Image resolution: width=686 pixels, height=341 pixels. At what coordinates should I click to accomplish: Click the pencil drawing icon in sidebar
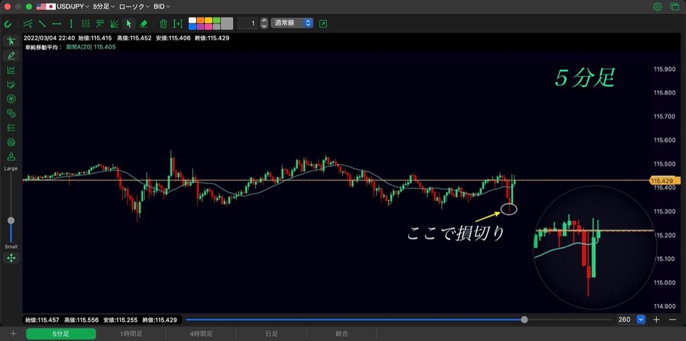coord(11,55)
